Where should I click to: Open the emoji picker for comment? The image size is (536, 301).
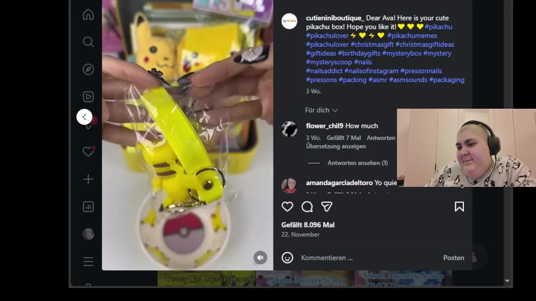pos(287,258)
